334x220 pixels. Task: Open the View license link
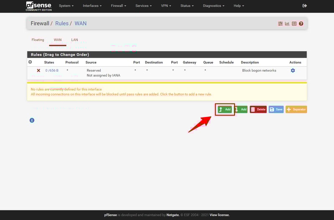pos(219,215)
